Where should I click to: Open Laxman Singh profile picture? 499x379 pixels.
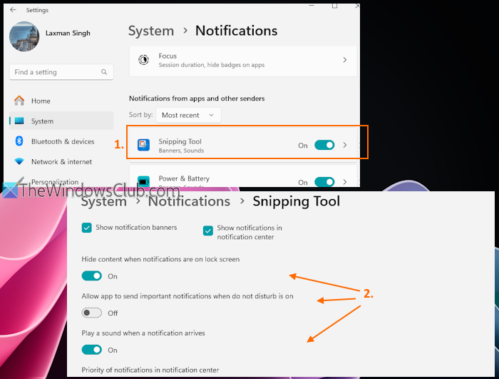point(24,36)
